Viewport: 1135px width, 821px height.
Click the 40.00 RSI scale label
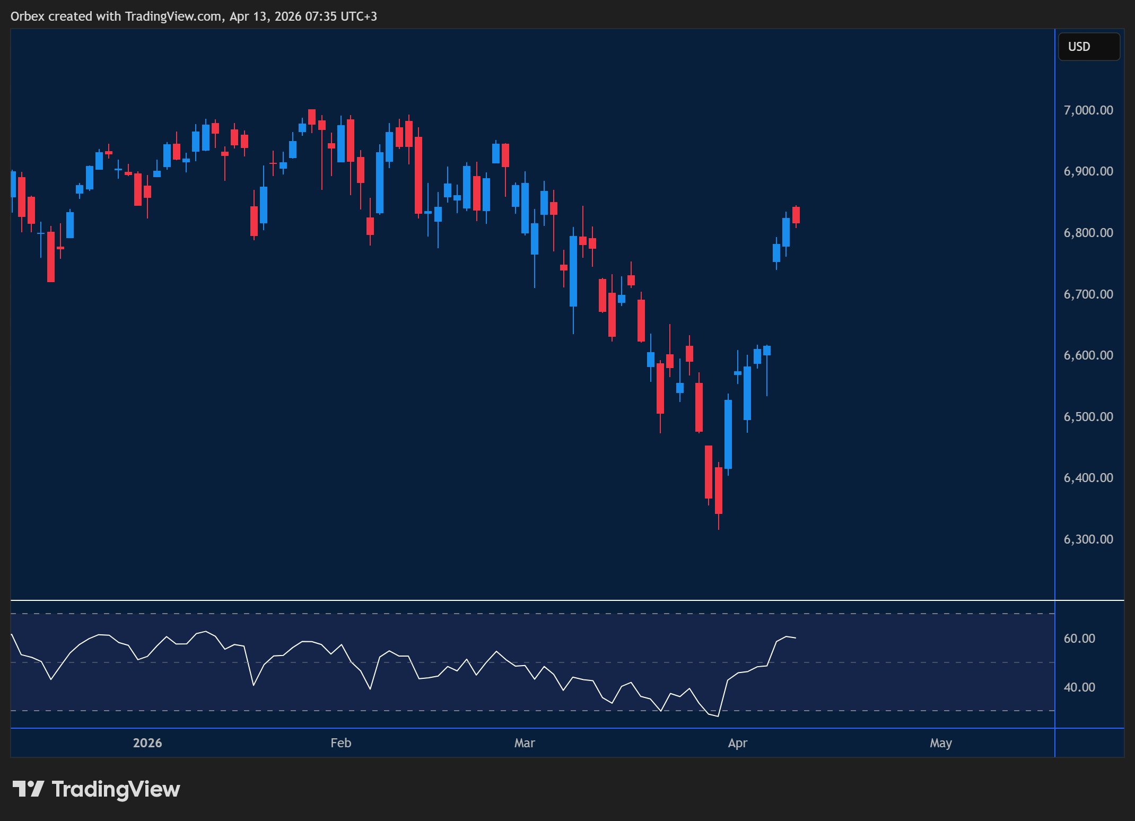click(1079, 687)
